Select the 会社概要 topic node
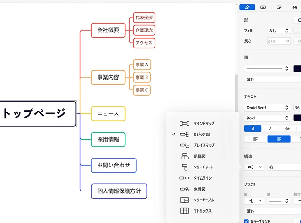 pos(108,30)
